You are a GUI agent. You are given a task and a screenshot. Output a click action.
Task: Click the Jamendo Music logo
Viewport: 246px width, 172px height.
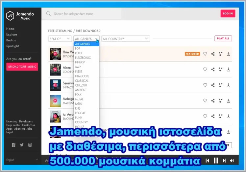pyautogui.click(x=20, y=16)
